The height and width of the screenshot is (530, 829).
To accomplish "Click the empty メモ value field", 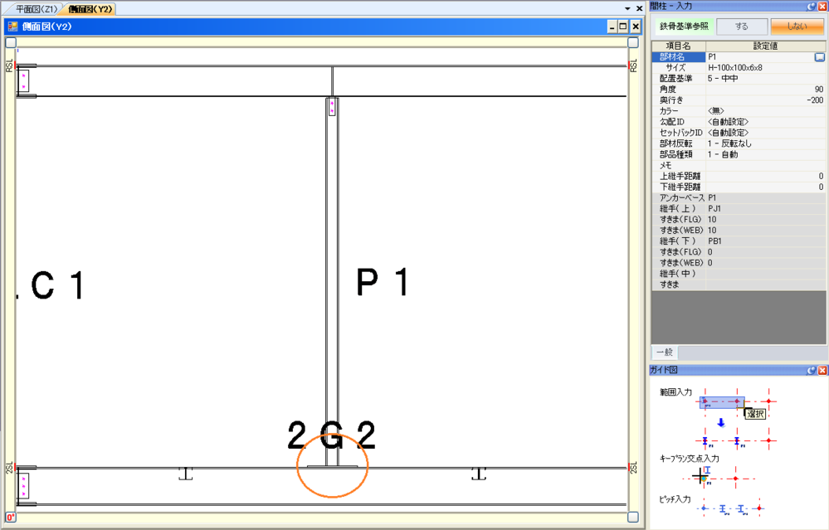I will coord(766,165).
